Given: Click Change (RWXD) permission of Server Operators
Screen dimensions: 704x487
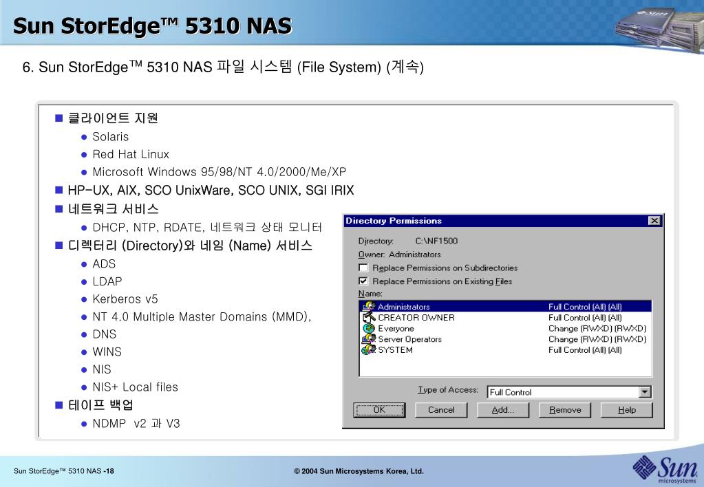Looking at the screenshot, I should pos(597,339).
